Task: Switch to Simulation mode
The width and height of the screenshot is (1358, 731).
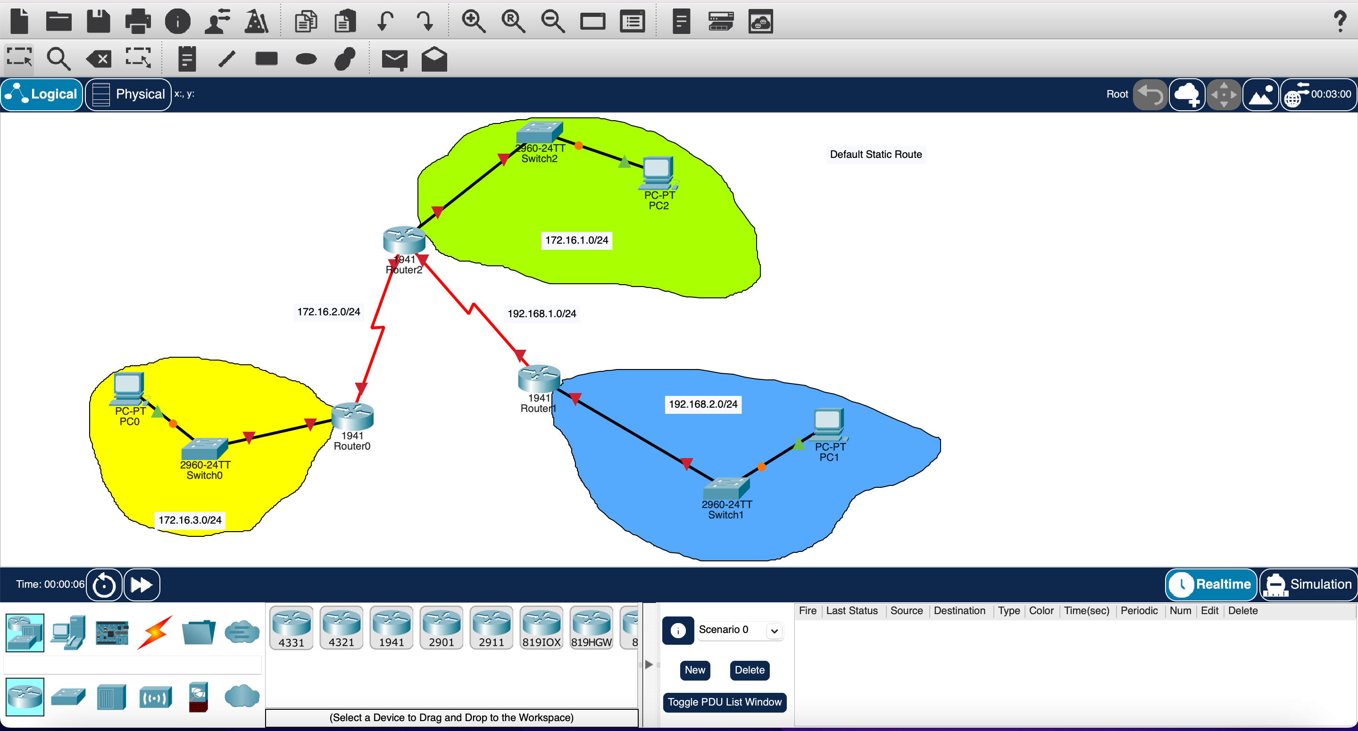Action: (x=1308, y=584)
